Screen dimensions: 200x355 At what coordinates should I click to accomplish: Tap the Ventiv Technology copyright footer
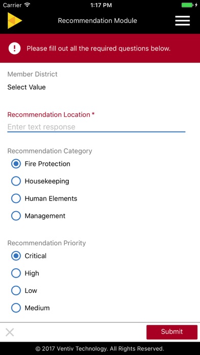[100, 348]
